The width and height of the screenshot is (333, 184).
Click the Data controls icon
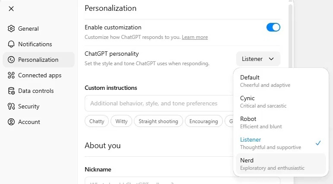pos(11,91)
